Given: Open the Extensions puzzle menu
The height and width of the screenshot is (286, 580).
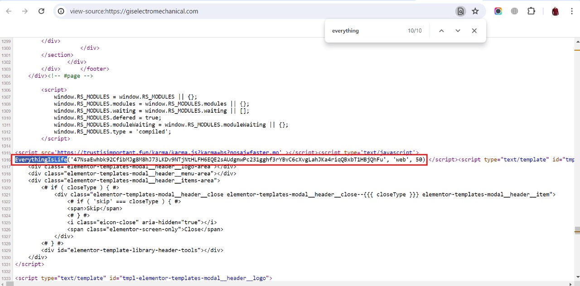Looking at the screenshot, I should click(532, 11).
